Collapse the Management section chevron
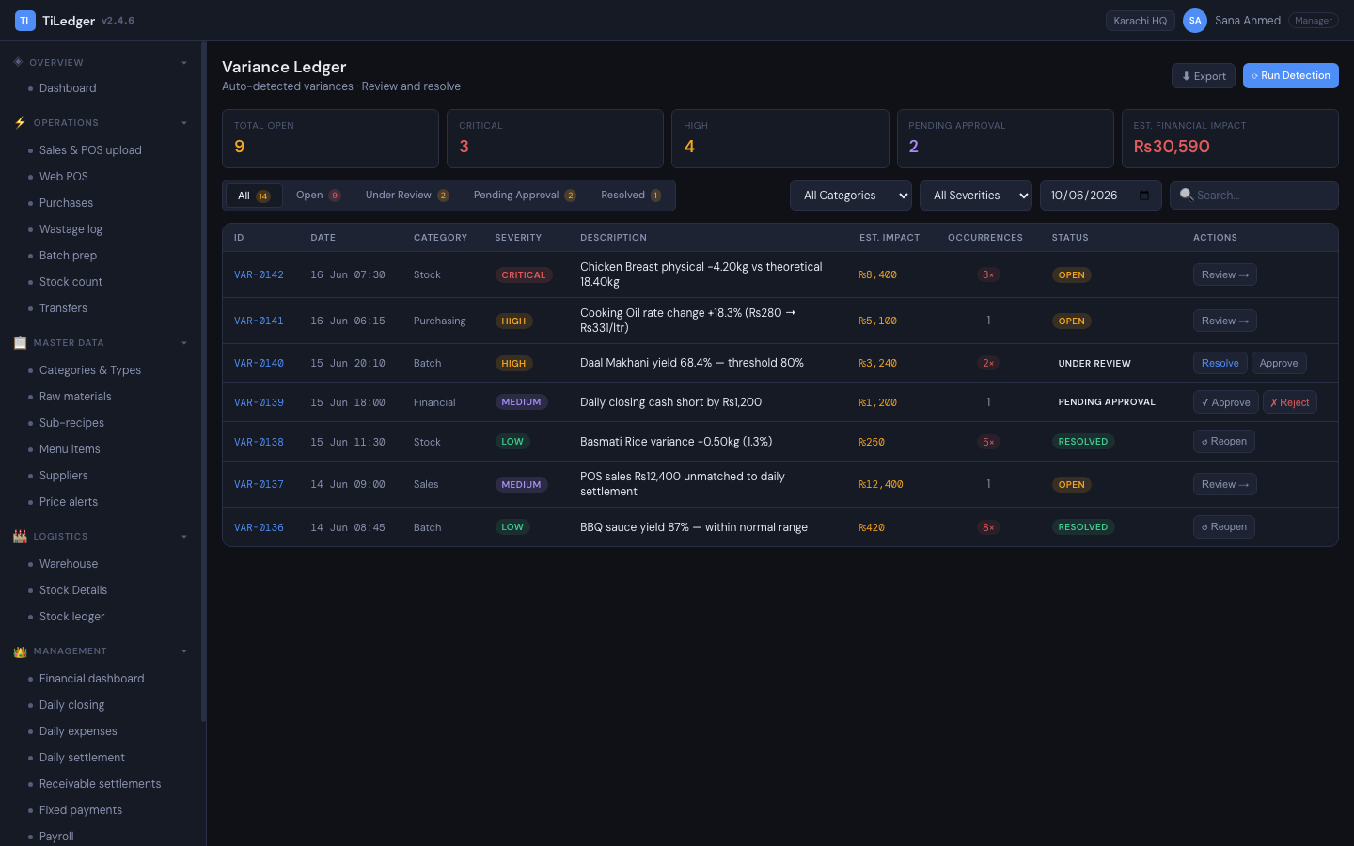This screenshot has width=1354, height=846. point(184,651)
